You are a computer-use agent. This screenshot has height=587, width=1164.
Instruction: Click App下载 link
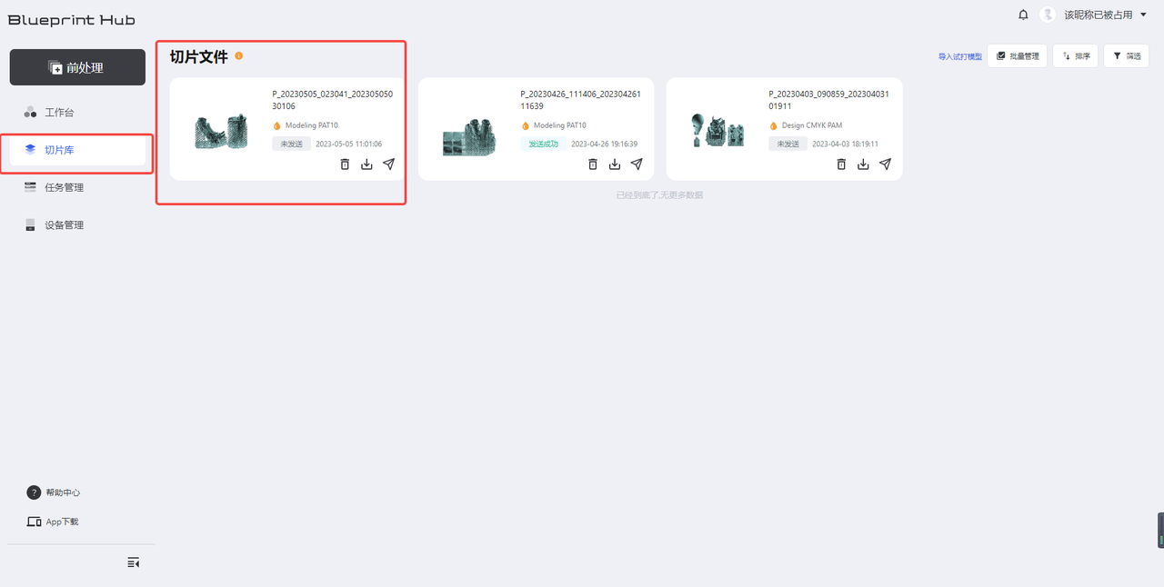tap(54, 522)
